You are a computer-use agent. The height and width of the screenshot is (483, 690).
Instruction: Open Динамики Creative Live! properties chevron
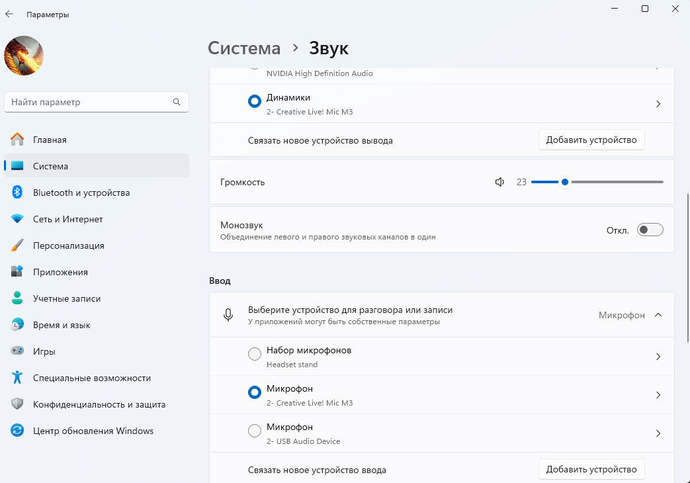pyautogui.click(x=658, y=104)
